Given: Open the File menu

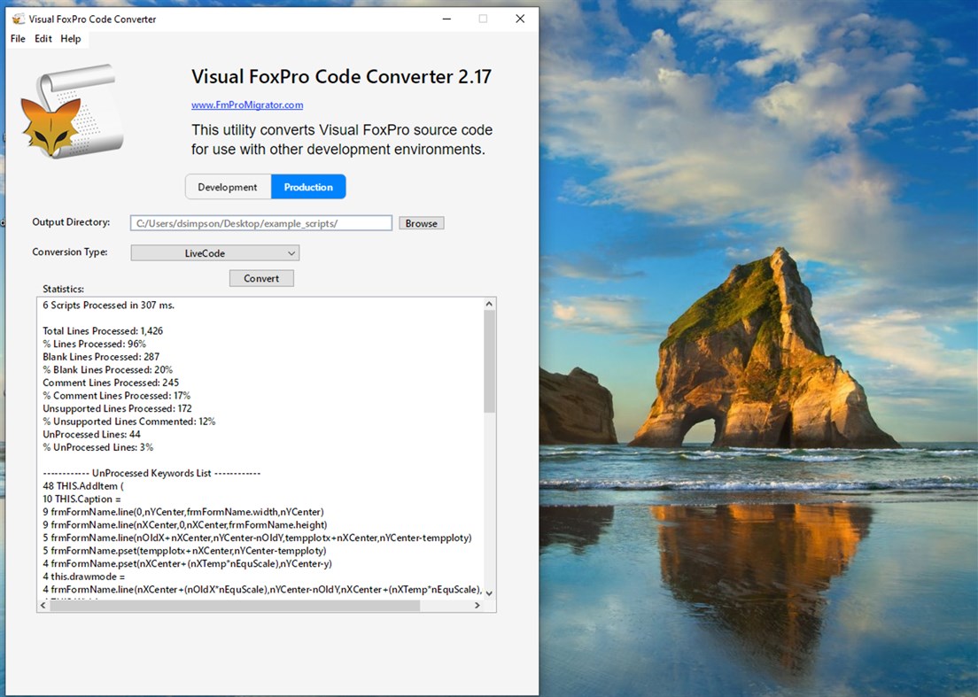Looking at the screenshot, I should point(18,39).
